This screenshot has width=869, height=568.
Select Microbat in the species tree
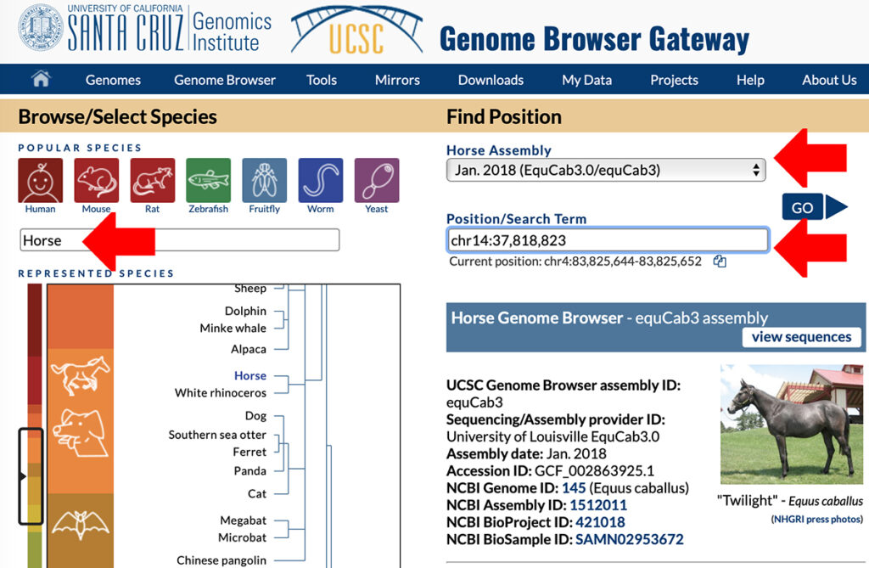(242, 537)
